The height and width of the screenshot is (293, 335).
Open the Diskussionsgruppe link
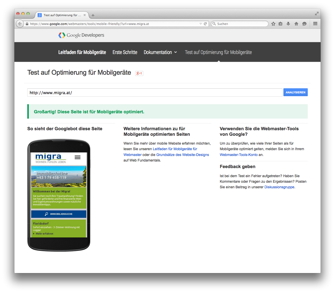[279, 187]
